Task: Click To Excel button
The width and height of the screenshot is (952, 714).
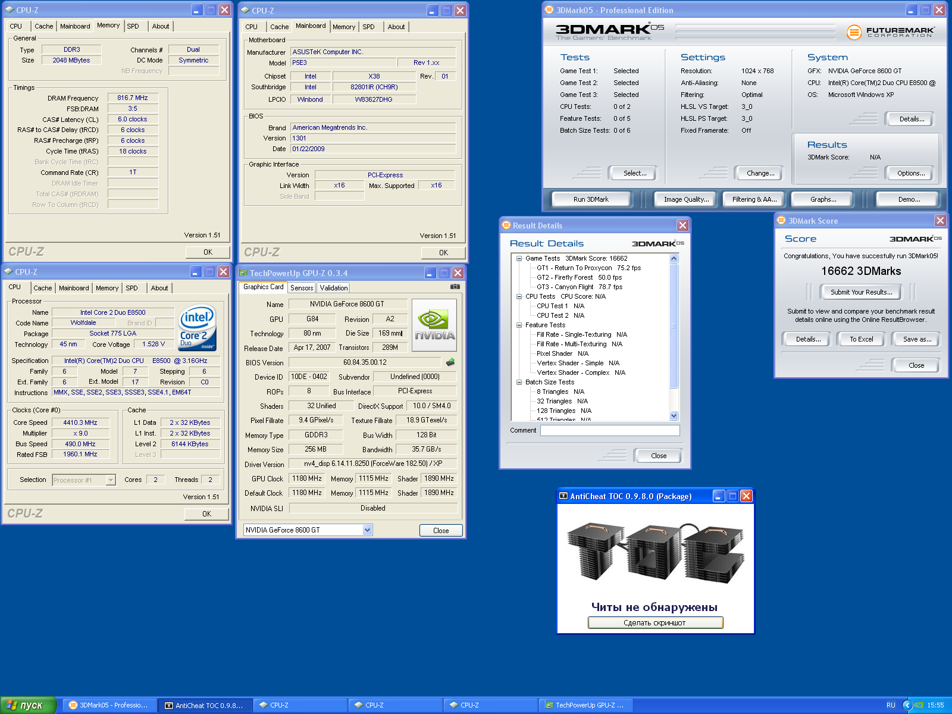Action: click(x=861, y=339)
